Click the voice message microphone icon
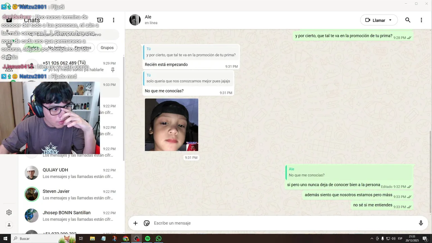Screen dimensions: 432x243 (421, 223)
